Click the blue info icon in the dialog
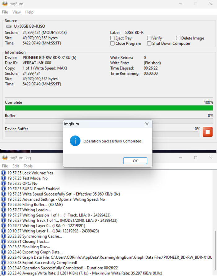The width and height of the screenshot is (217, 276). (75, 141)
